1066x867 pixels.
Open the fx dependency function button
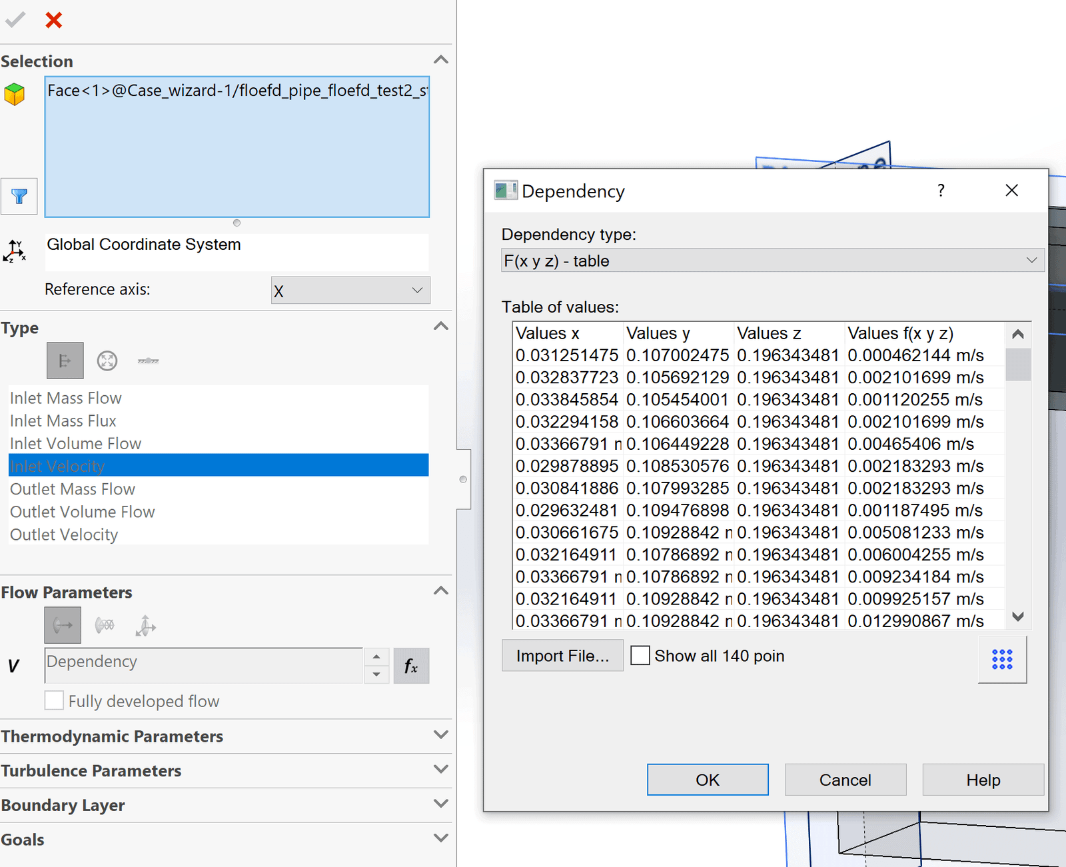[411, 666]
